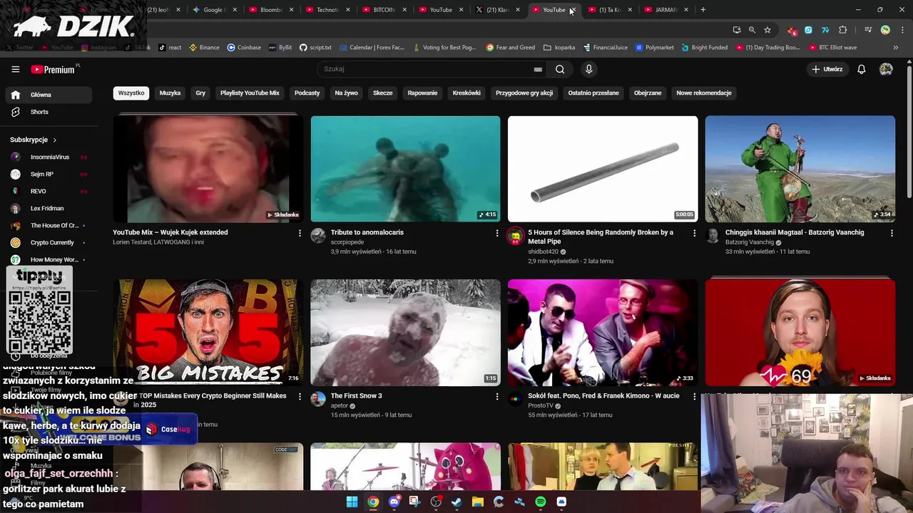
Task: Expand the Subskrypcje section chevron
Action: point(54,140)
